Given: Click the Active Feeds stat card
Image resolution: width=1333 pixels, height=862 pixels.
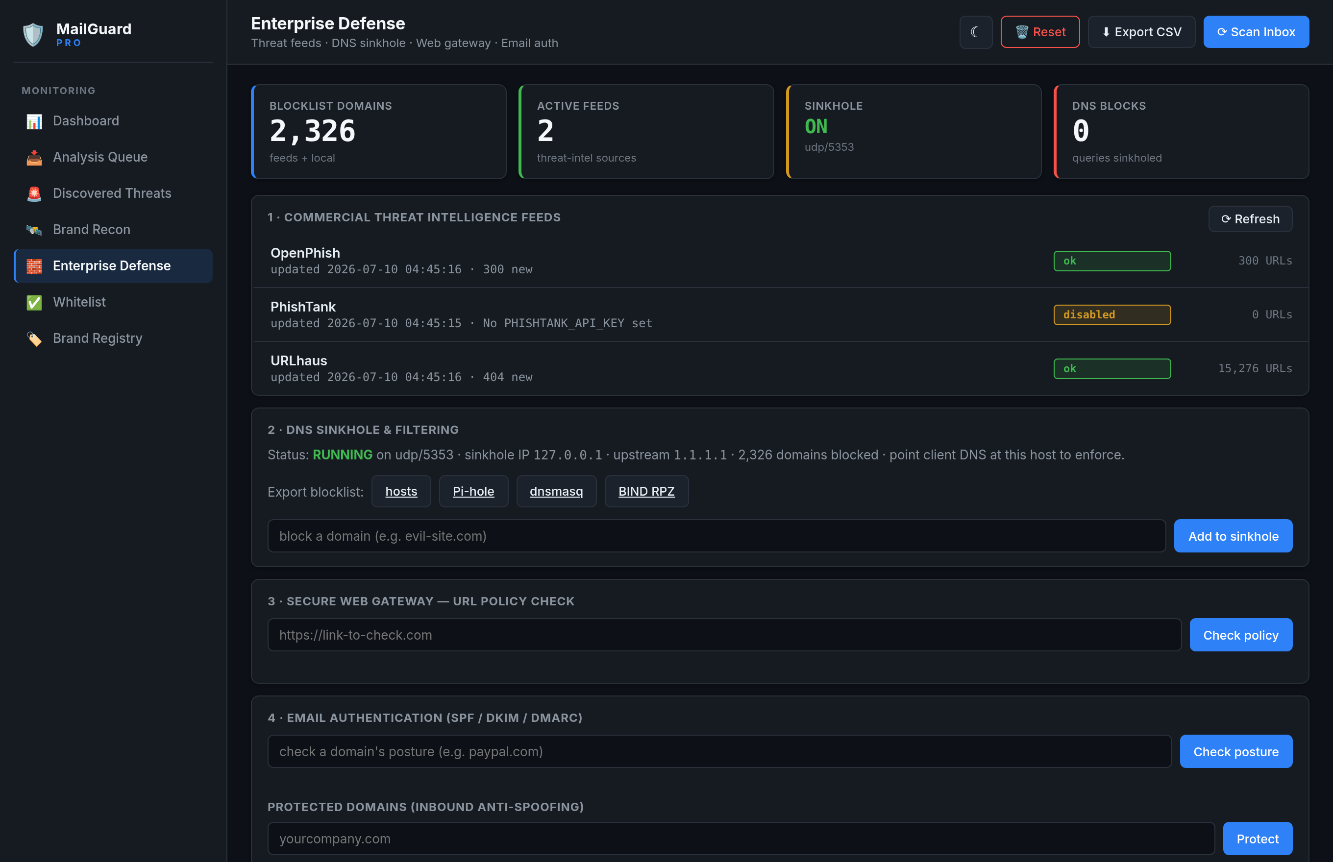Looking at the screenshot, I should pos(646,132).
